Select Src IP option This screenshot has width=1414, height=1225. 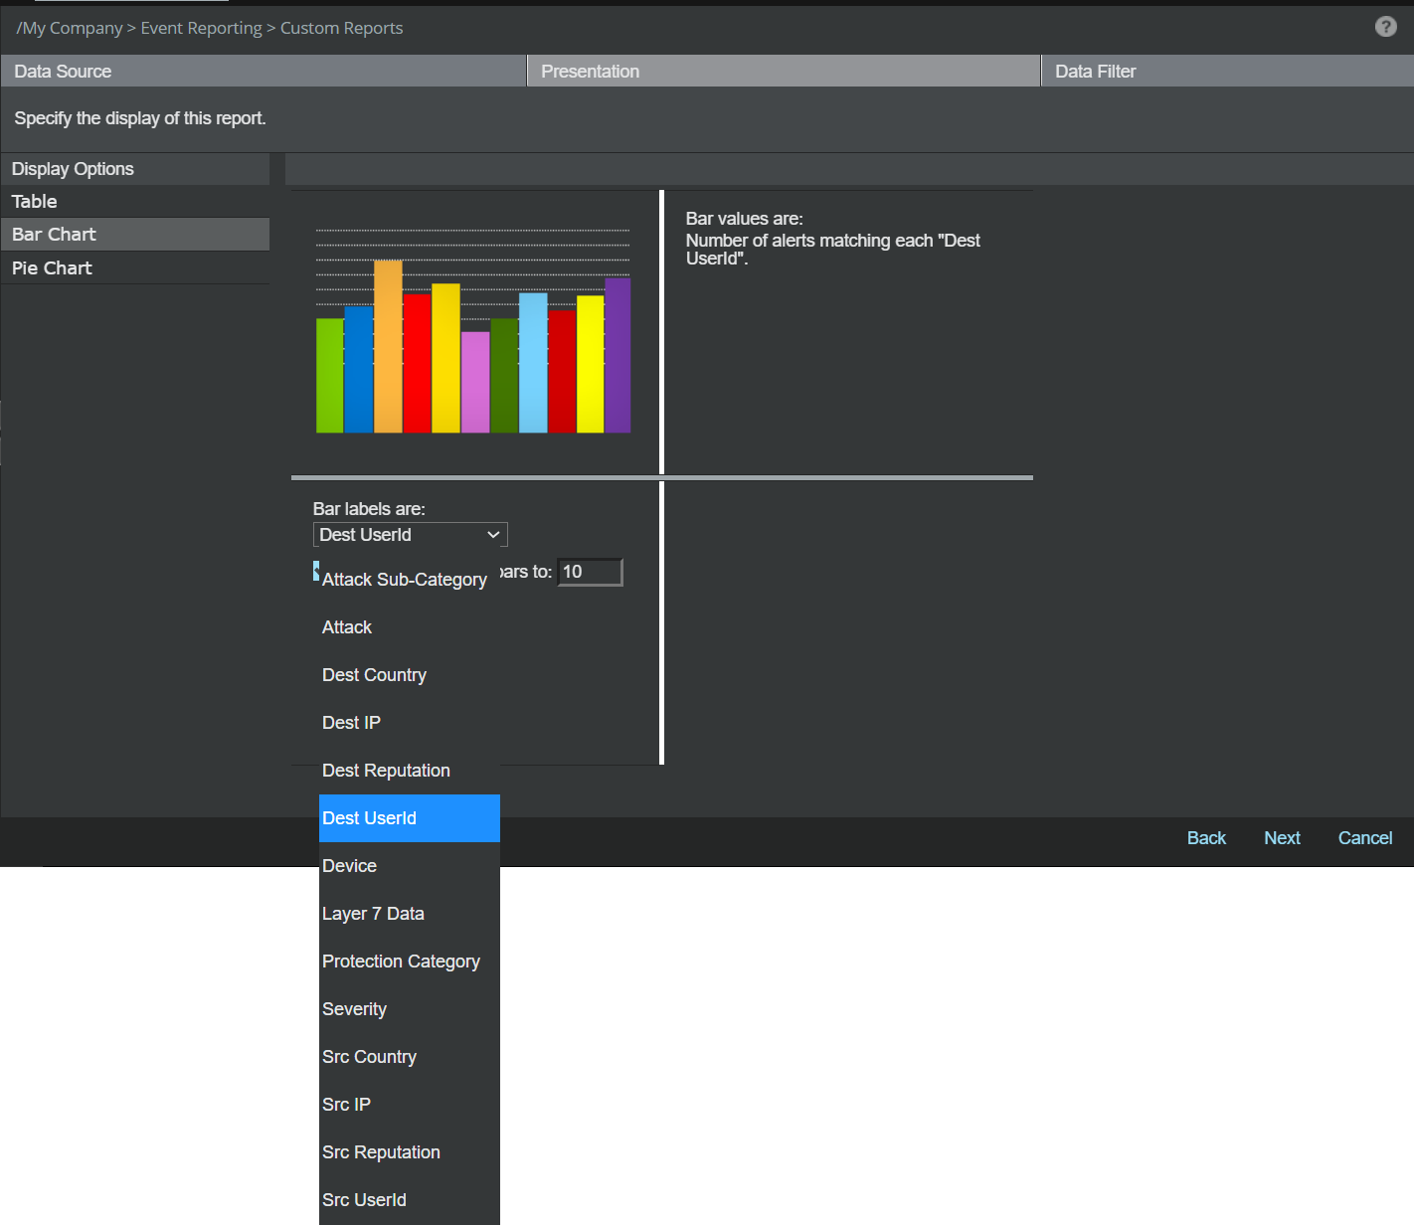(409, 1105)
